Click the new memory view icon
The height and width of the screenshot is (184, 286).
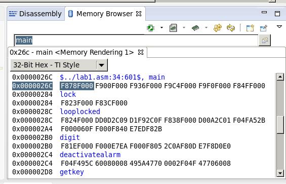click(x=250, y=28)
